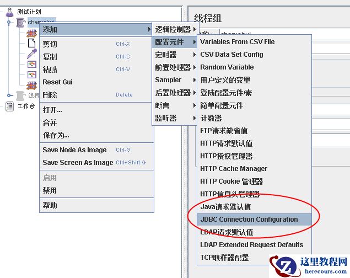Select HTTP授权管理器 item
Viewport: 350px width, 278px height.
254,156
